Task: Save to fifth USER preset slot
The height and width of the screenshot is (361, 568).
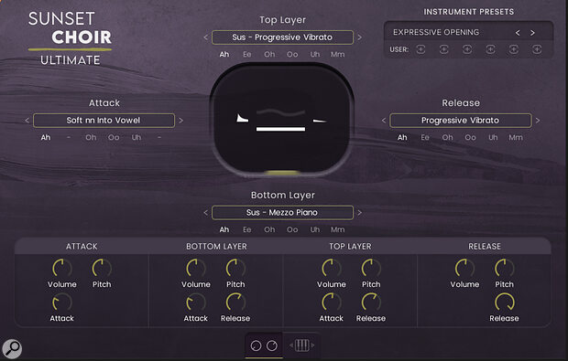Action: (514, 49)
